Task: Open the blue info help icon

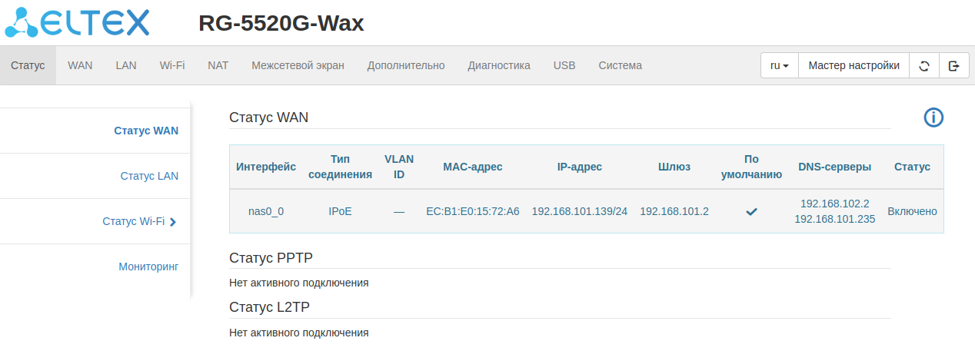Action: [x=933, y=118]
